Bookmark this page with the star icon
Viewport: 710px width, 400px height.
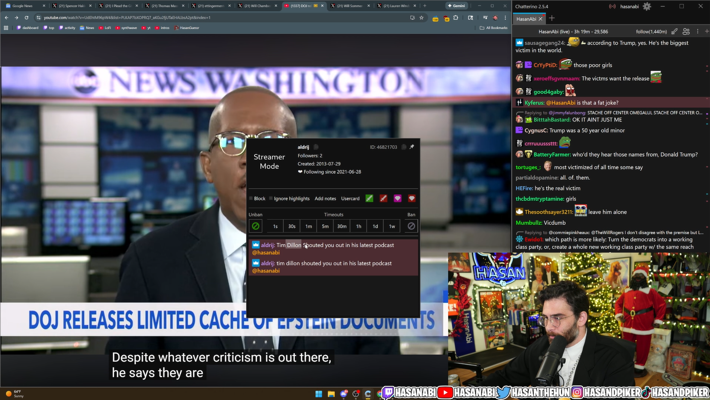(x=421, y=17)
